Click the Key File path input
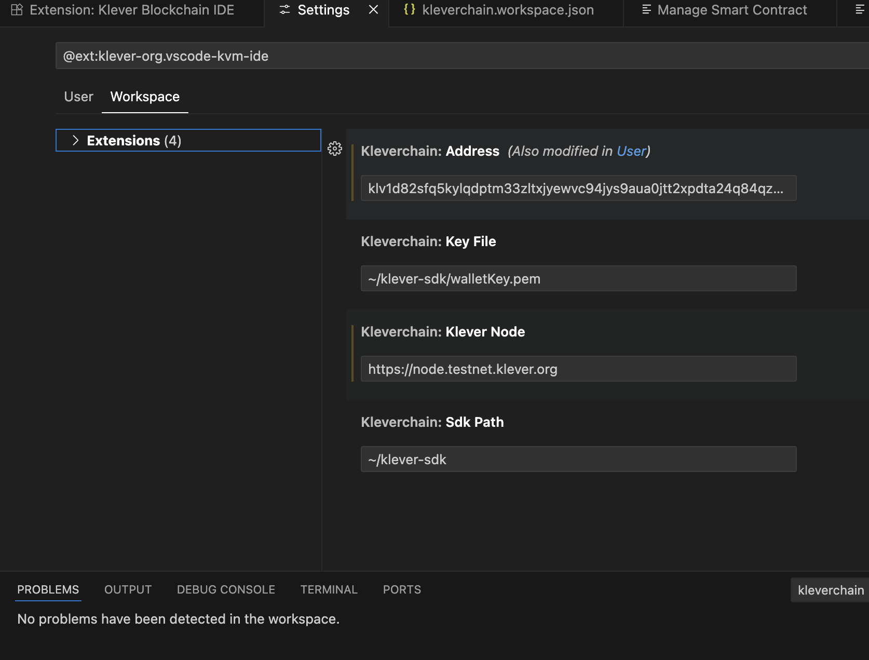Image resolution: width=869 pixels, height=660 pixels. click(x=578, y=279)
